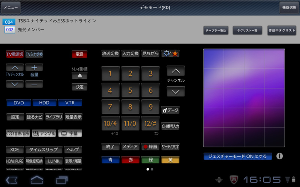Select the HDD source button
Viewport: 300px width, 187px height.
tap(44, 102)
